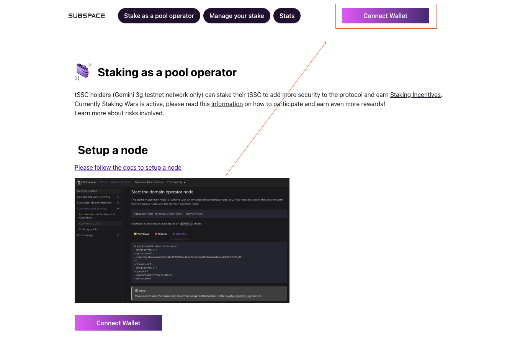Screen dimensions: 520x344
Task: Open the Staking Incentives link
Action: coord(415,95)
